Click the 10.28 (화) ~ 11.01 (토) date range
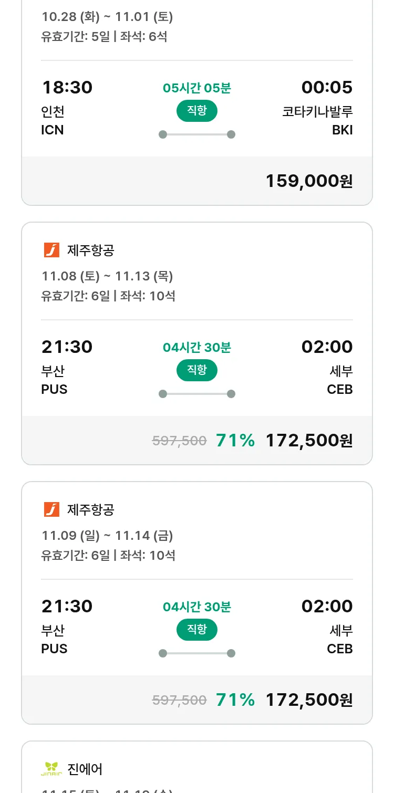Screen dimensions: 394x793 coord(107,17)
